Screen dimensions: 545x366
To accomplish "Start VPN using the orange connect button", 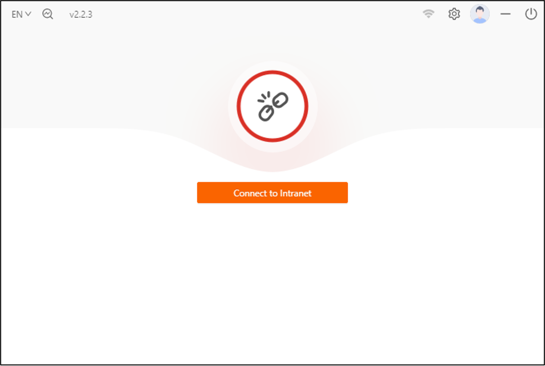I will pyautogui.click(x=272, y=192).
